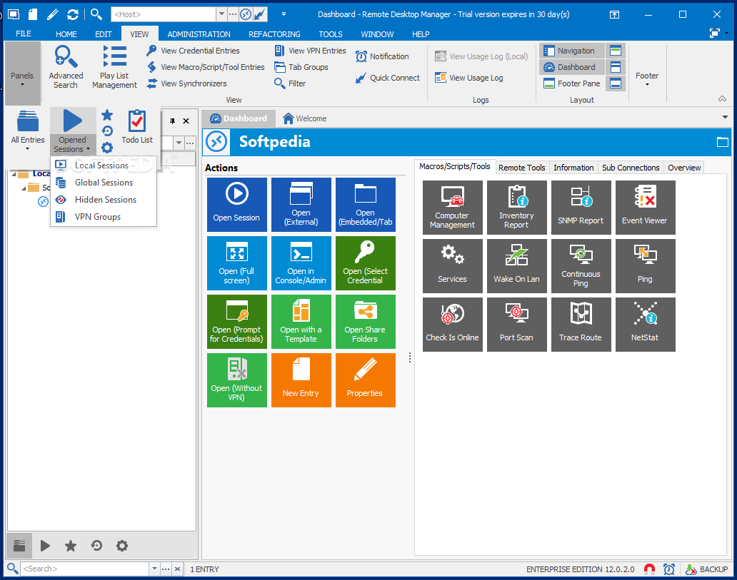The width and height of the screenshot is (737, 580).
Task: Run the Port Scan tool
Action: tap(517, 325)
